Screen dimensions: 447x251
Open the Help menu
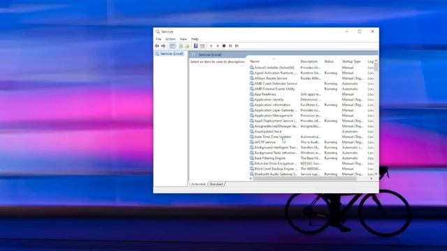coord(195,39)
